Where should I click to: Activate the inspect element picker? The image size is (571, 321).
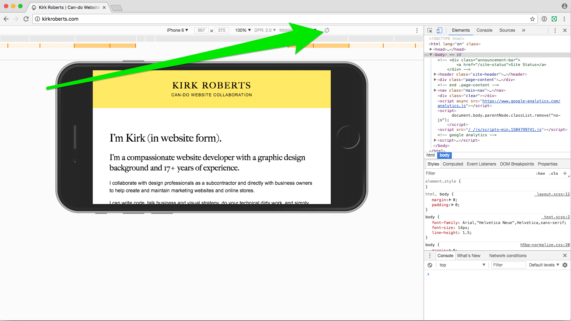(430, 30)
